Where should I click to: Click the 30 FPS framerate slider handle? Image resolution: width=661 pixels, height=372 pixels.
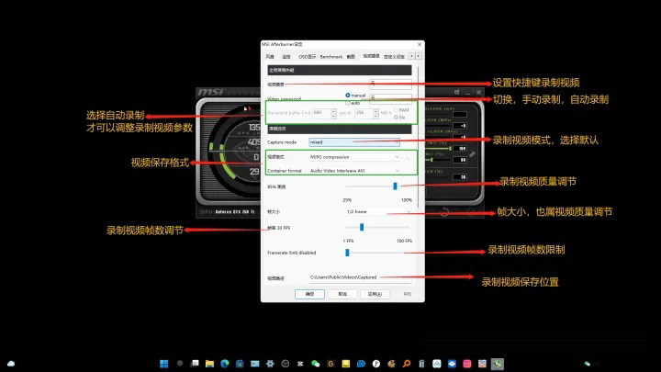coord(362,228)
